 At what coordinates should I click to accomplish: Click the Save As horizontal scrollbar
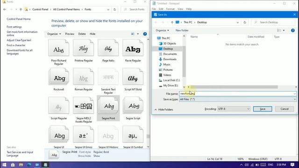(x=234, y=87)
